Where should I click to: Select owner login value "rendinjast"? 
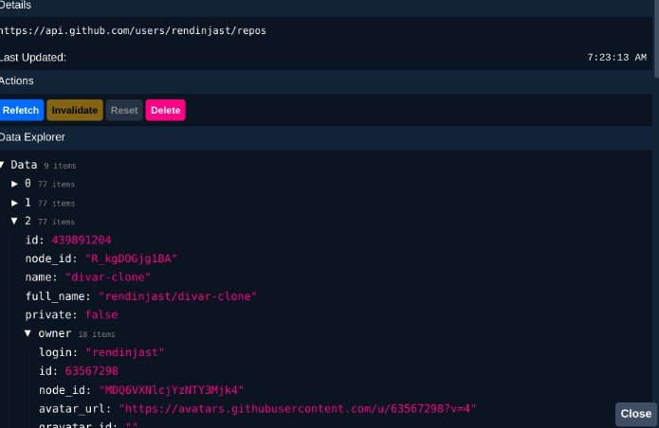point(125,352)
